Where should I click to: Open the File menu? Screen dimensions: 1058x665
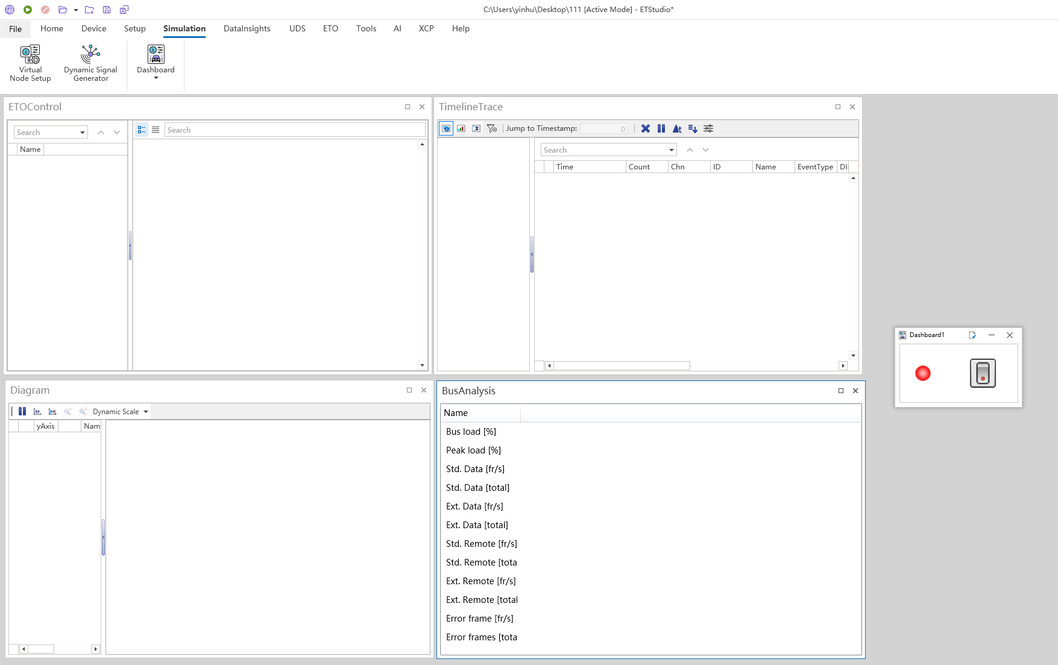coord(16,28)
